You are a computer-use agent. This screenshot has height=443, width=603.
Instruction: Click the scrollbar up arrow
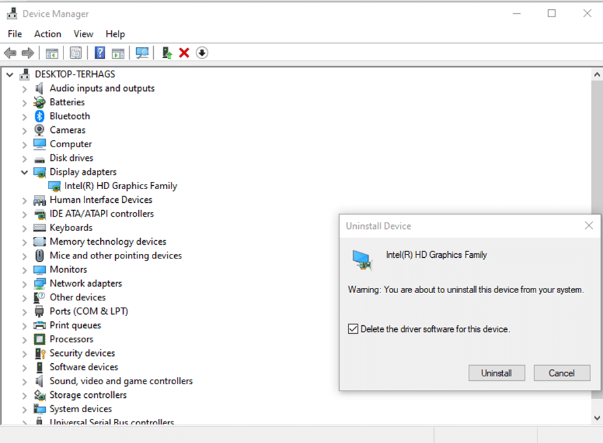(x=597, y=75)
